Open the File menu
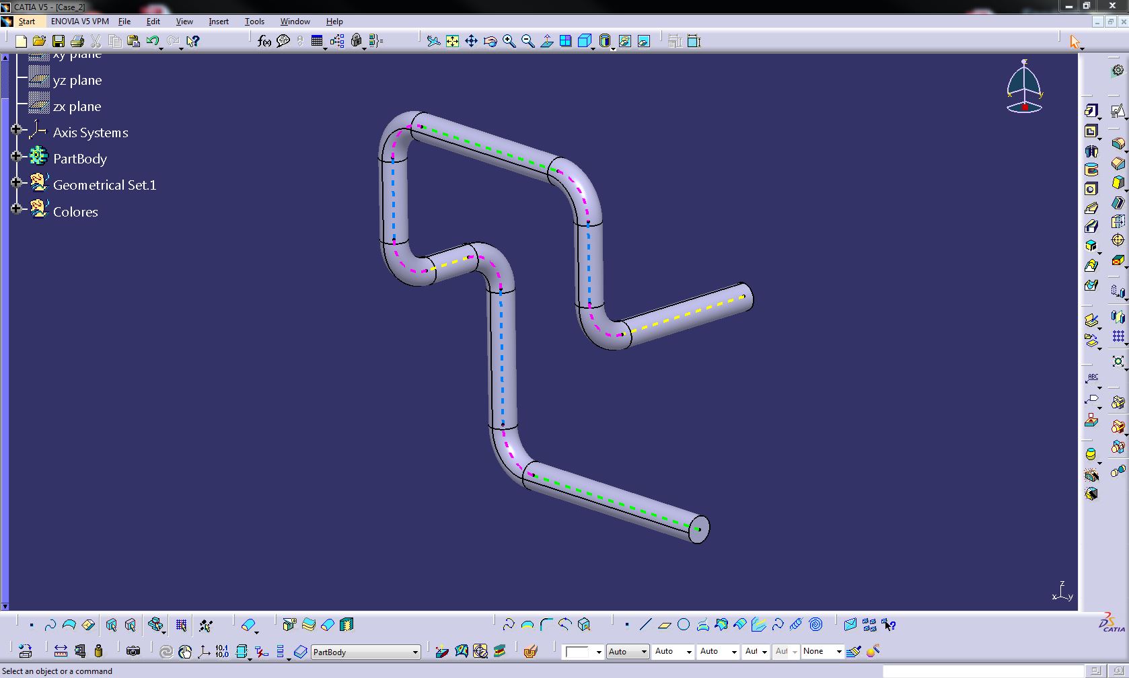 124,22
